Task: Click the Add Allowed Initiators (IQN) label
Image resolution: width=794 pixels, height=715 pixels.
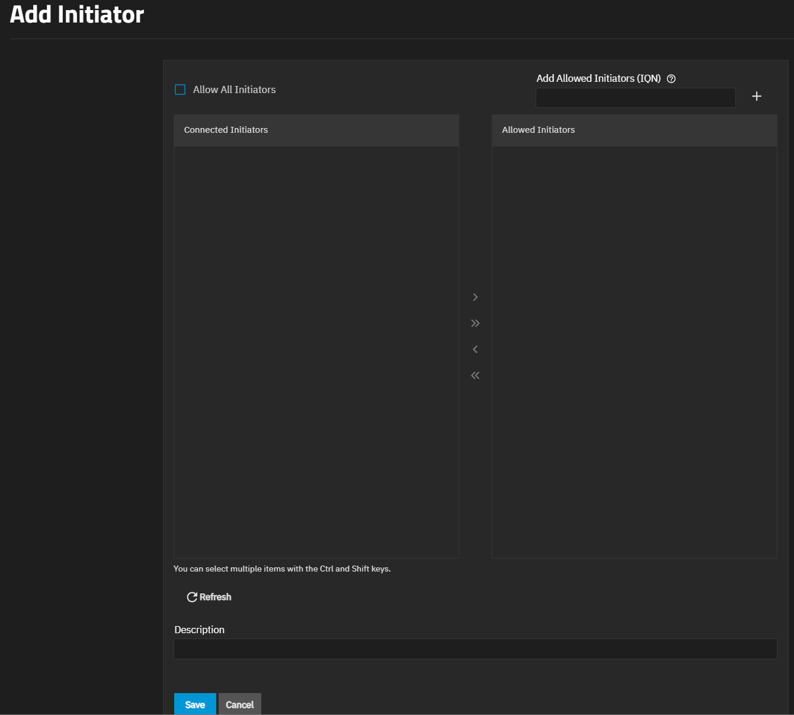Action: click(x=598, y=78)
